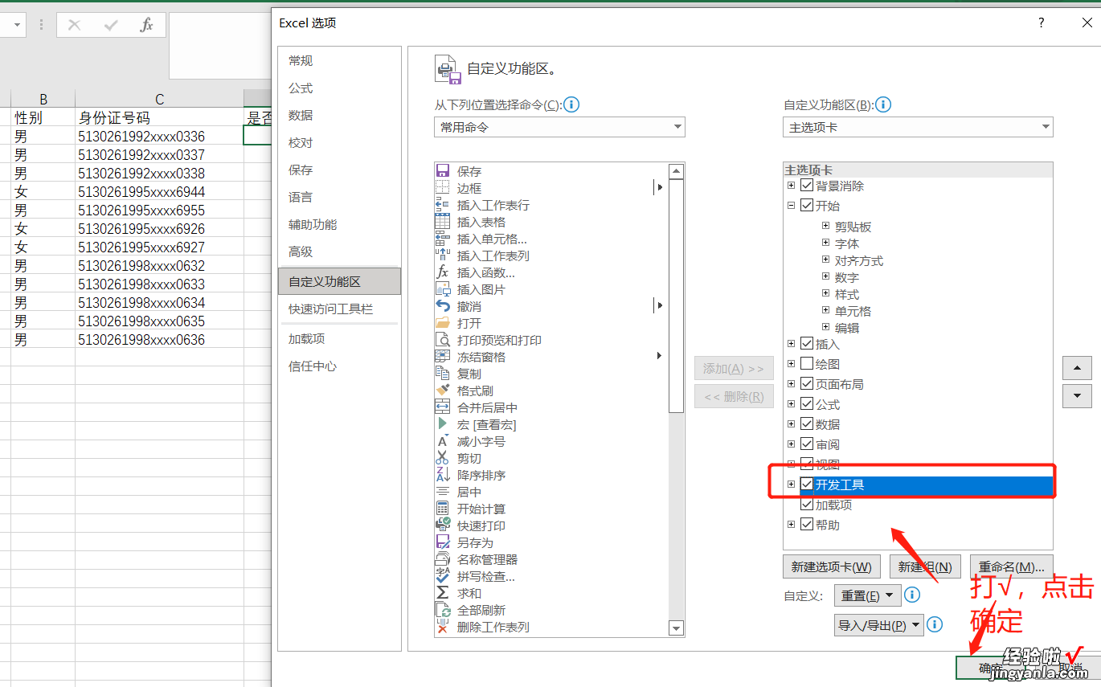Expand the 帮助 tab tree node
Screen dimensions: 1101x687
click(791, 525)
